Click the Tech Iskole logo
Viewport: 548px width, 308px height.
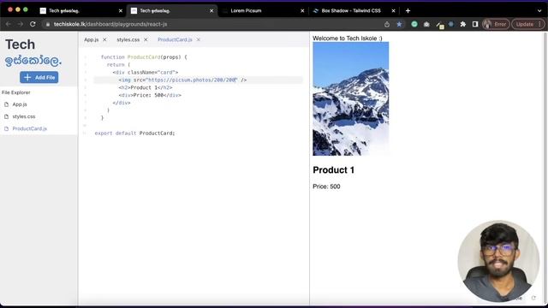(33, 52)
